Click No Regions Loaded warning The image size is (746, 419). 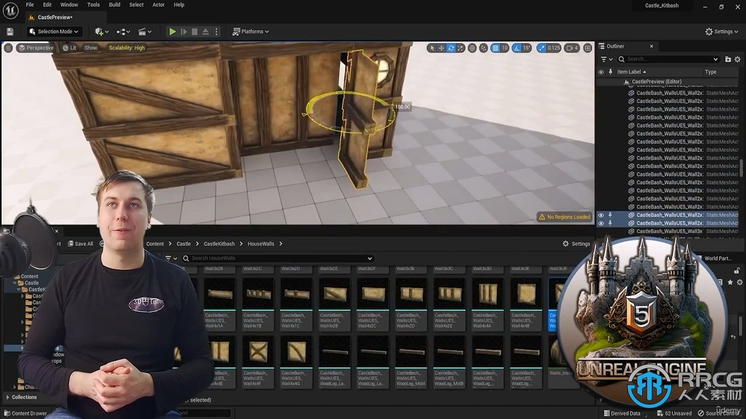point(564,217)
